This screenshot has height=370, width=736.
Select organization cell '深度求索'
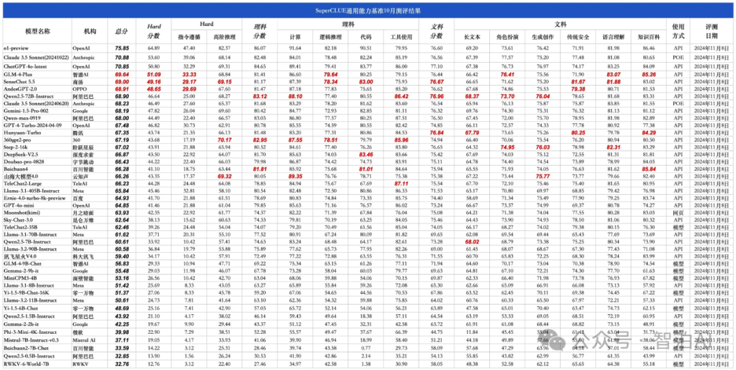(82, 154)
